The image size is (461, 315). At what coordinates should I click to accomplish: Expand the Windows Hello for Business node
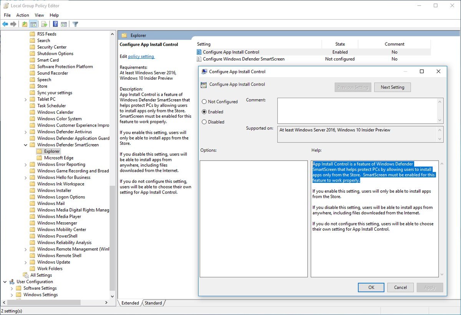coord(26,177)
